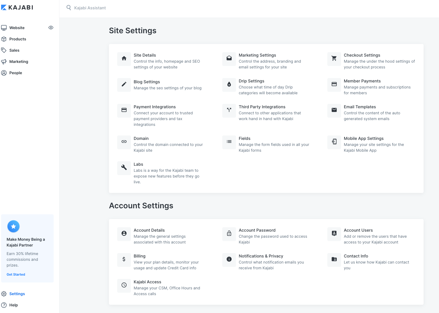Click the Fields list icon
Viewport: 439px width, 313px height.
[229, 142]
